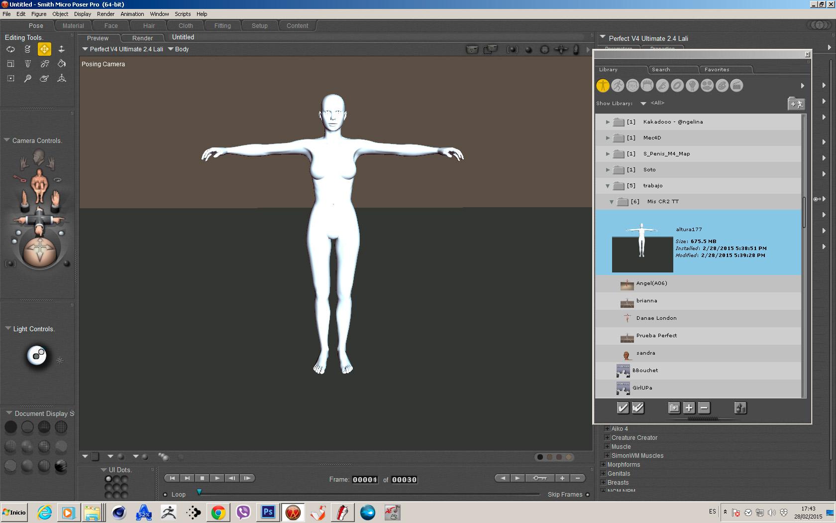Select the Rotate editing tool
Viewport: 836px width, 523px height.
(x=10, y=49)
